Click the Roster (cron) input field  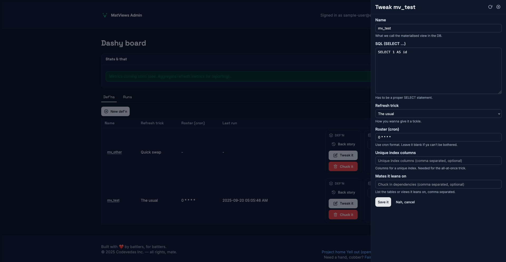(438, 137)
